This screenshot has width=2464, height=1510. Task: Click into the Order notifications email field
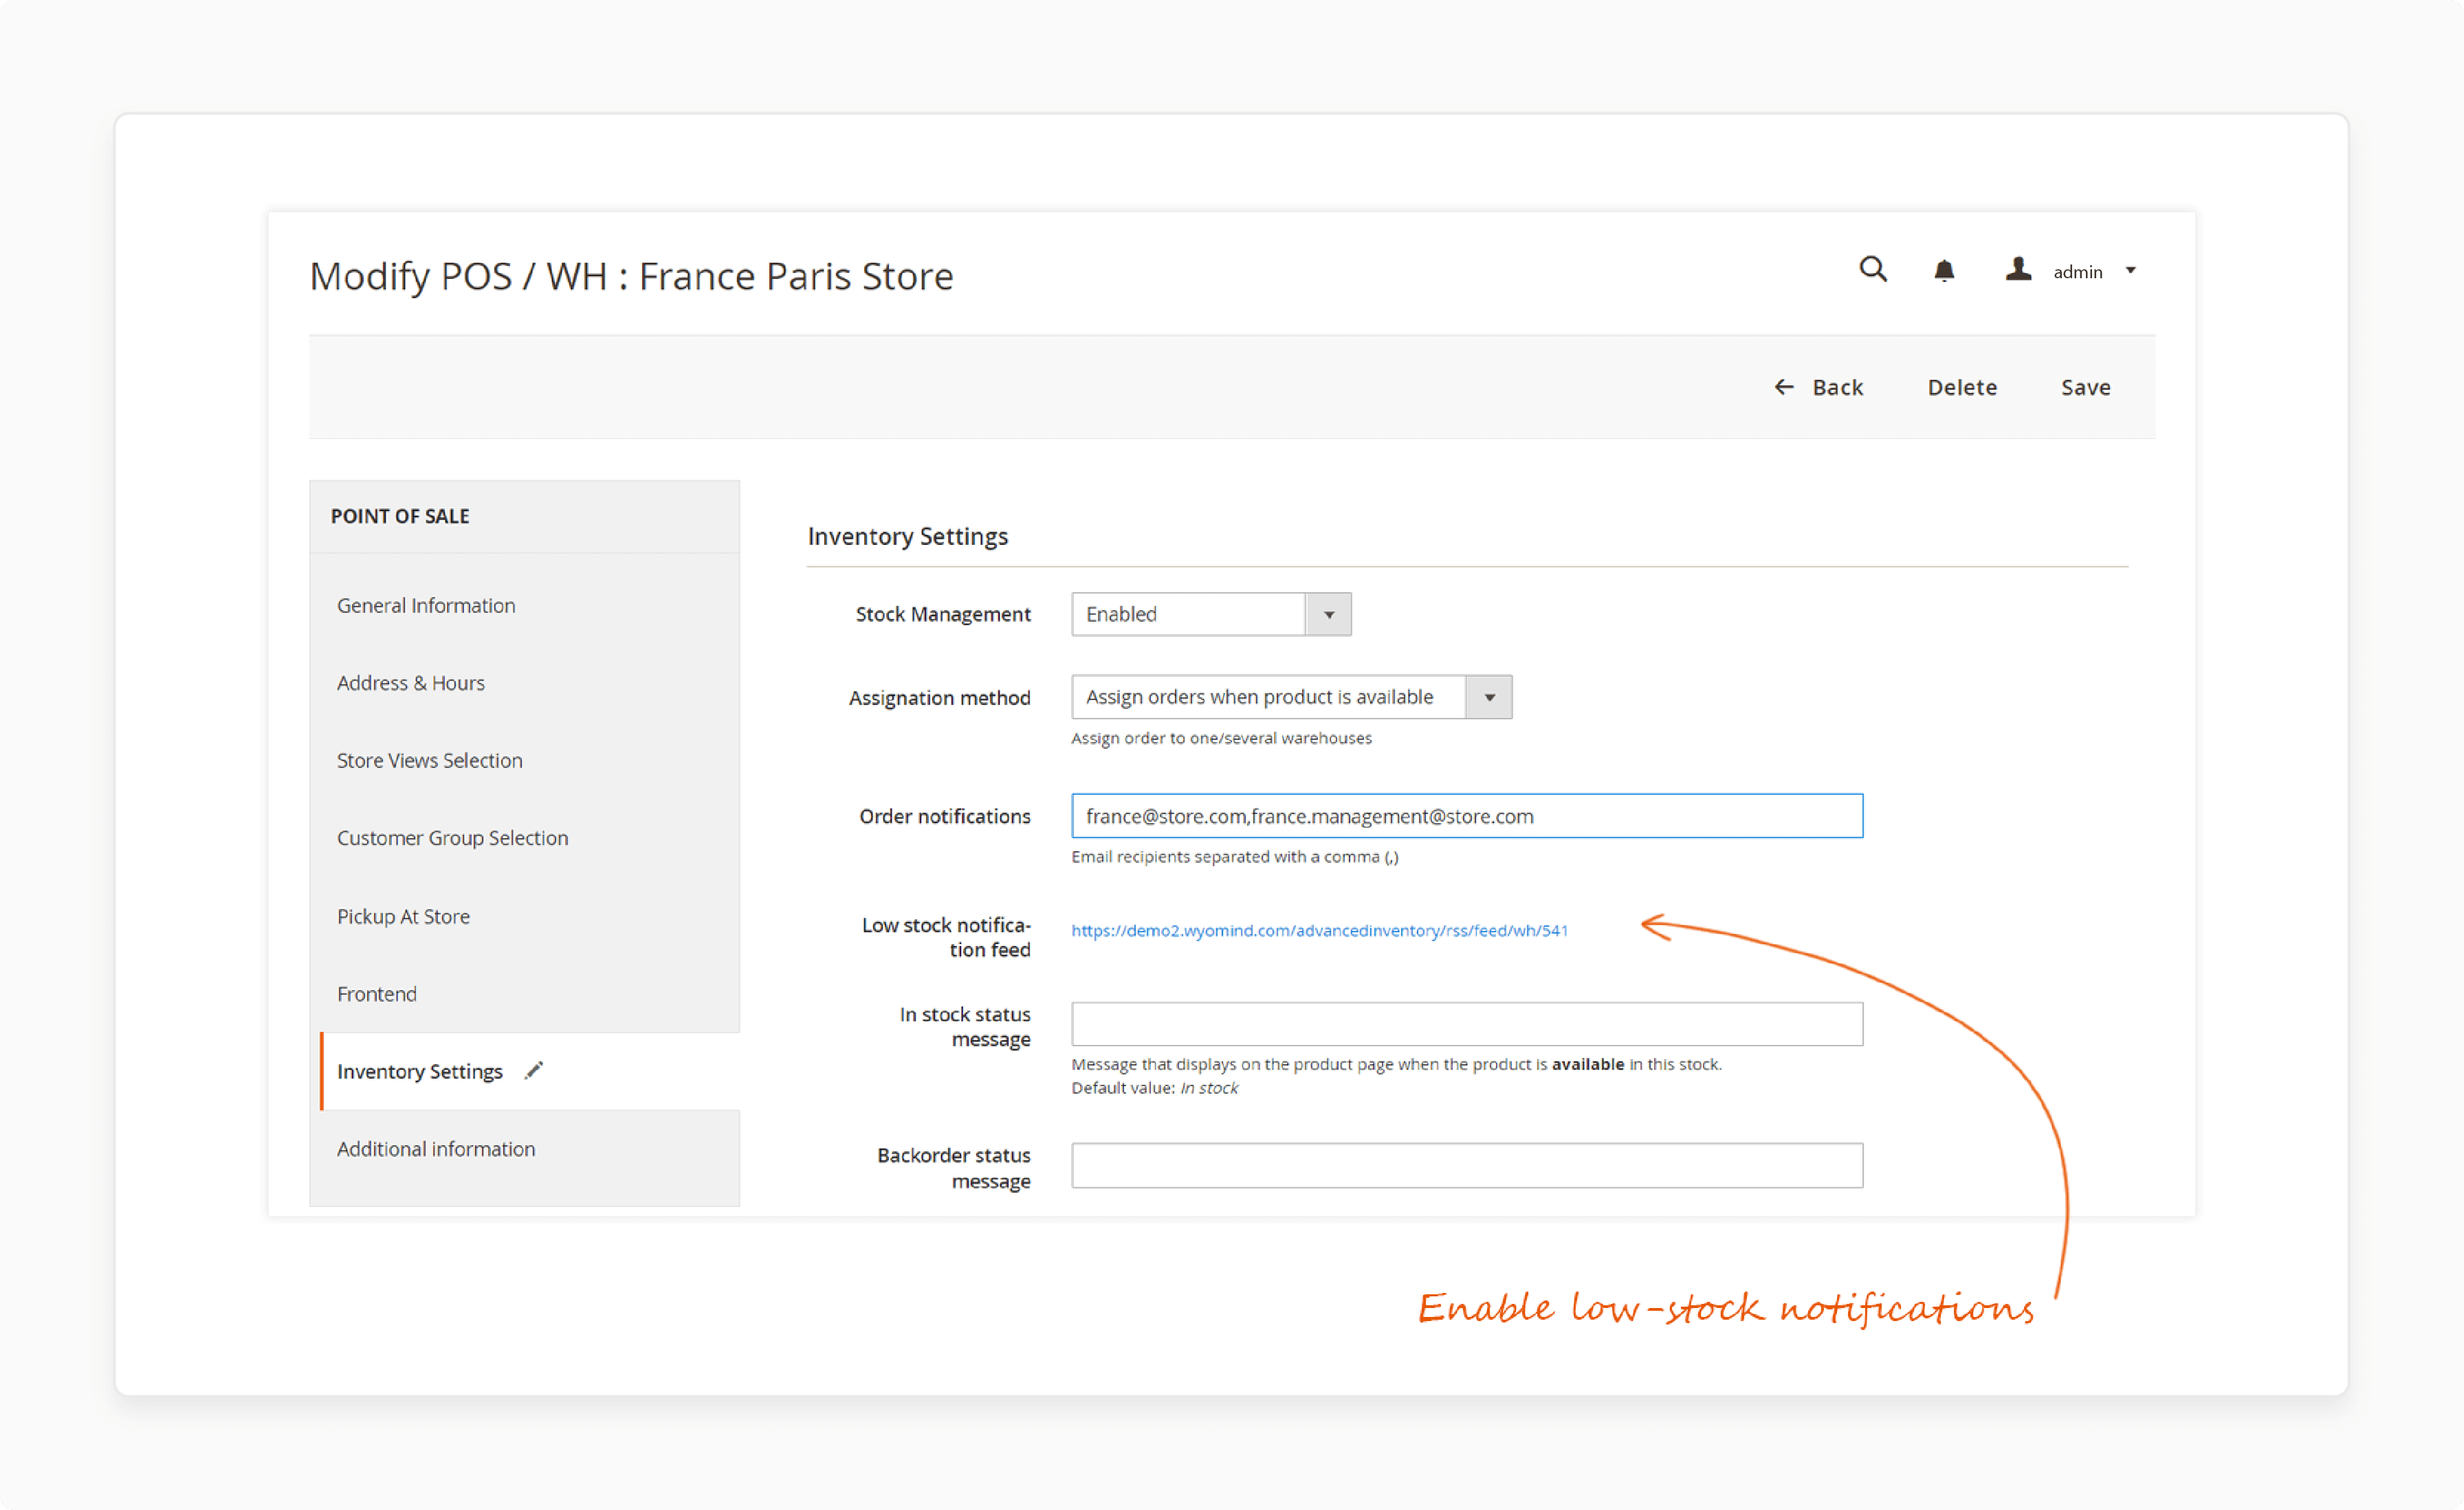click(x=1466, y=815)
